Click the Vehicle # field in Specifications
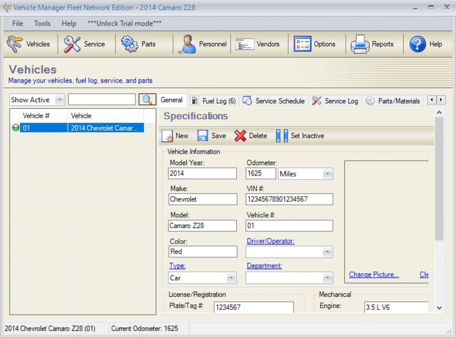This screenshot has width=456, height=338. [x=289, y=225]
